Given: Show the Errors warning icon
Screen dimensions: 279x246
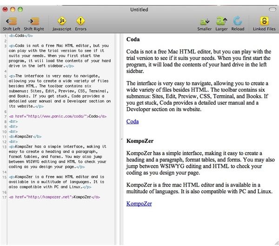Looking at the screenshot, I should (x=80, y=21).
